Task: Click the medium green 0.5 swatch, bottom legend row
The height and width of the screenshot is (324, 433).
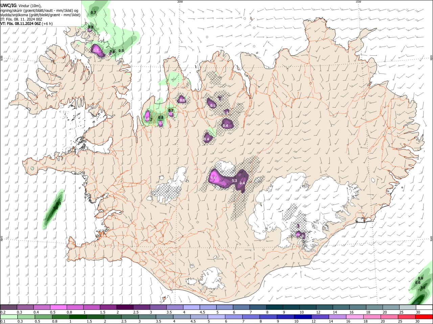Action: (x=43, y=317)
